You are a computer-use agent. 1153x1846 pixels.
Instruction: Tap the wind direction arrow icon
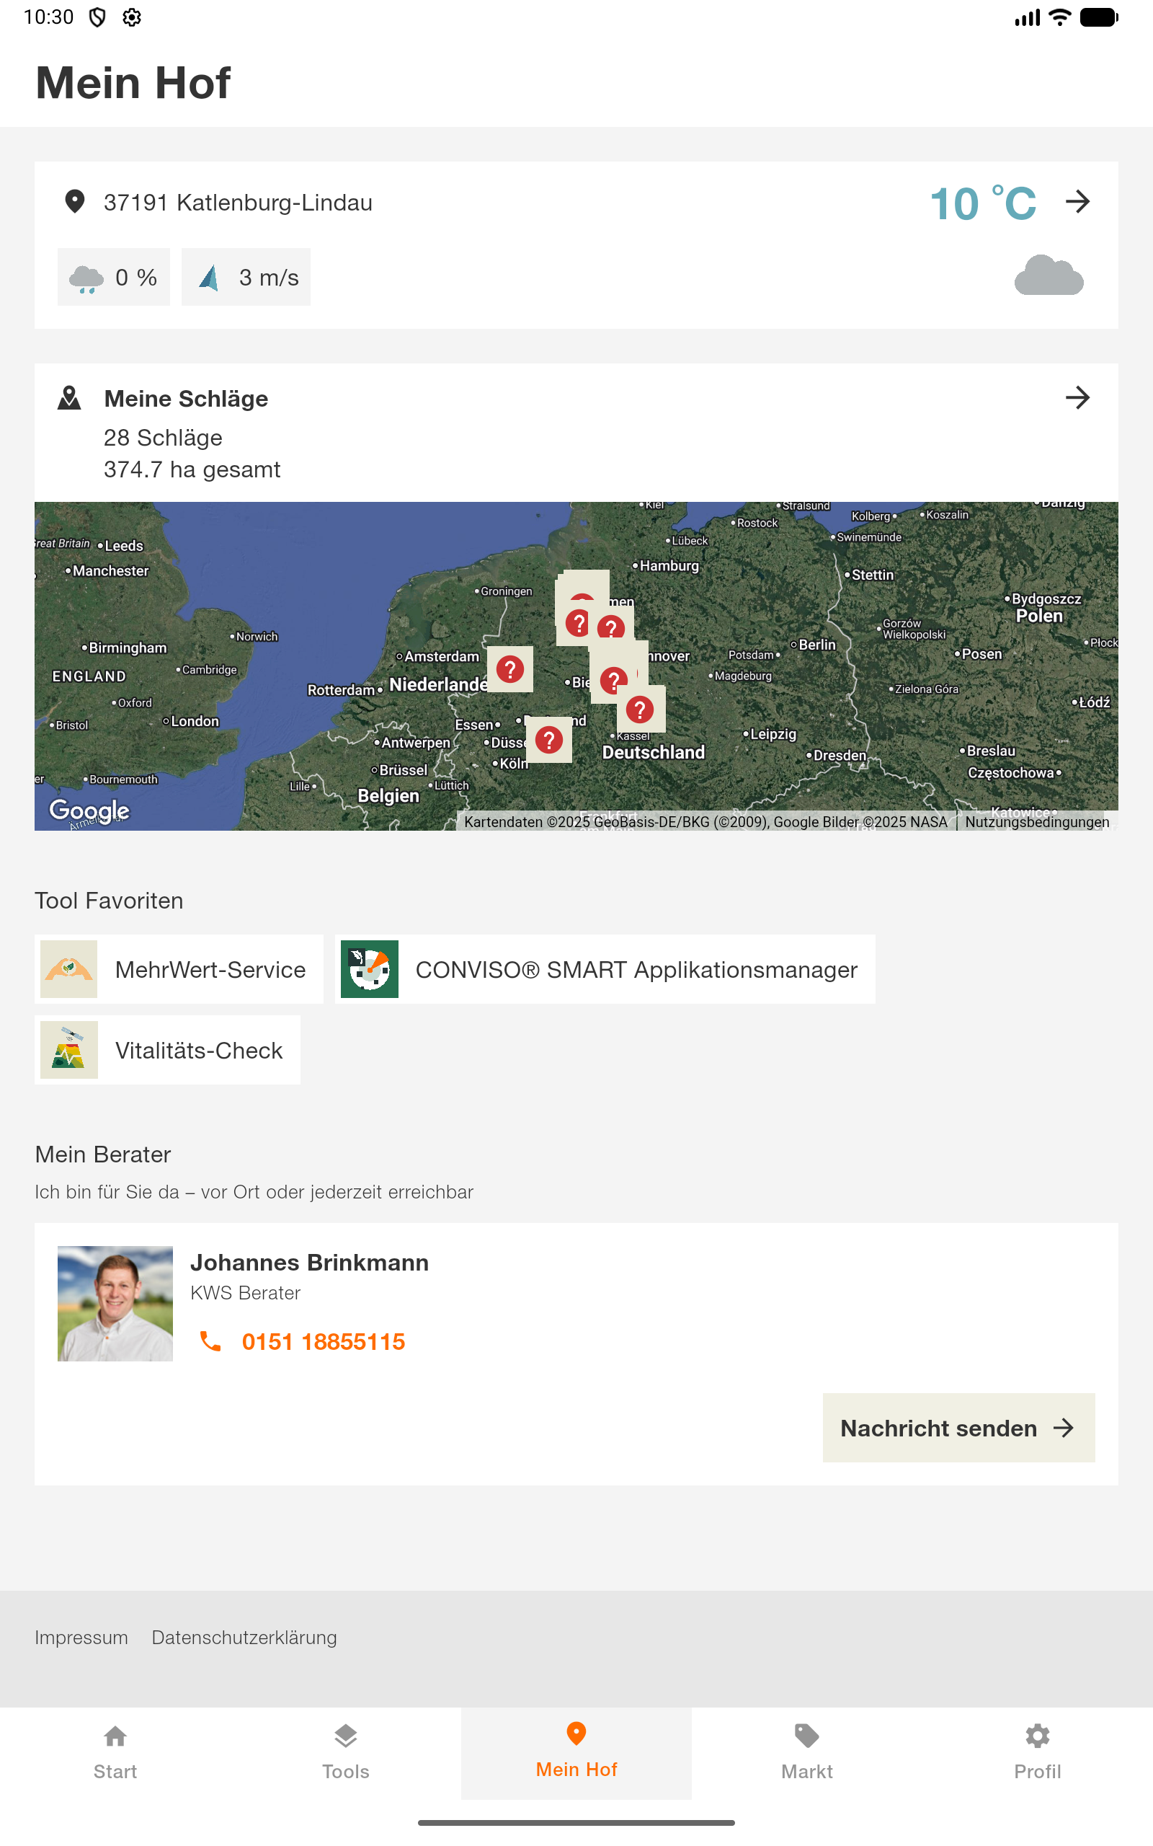(209, 278)
